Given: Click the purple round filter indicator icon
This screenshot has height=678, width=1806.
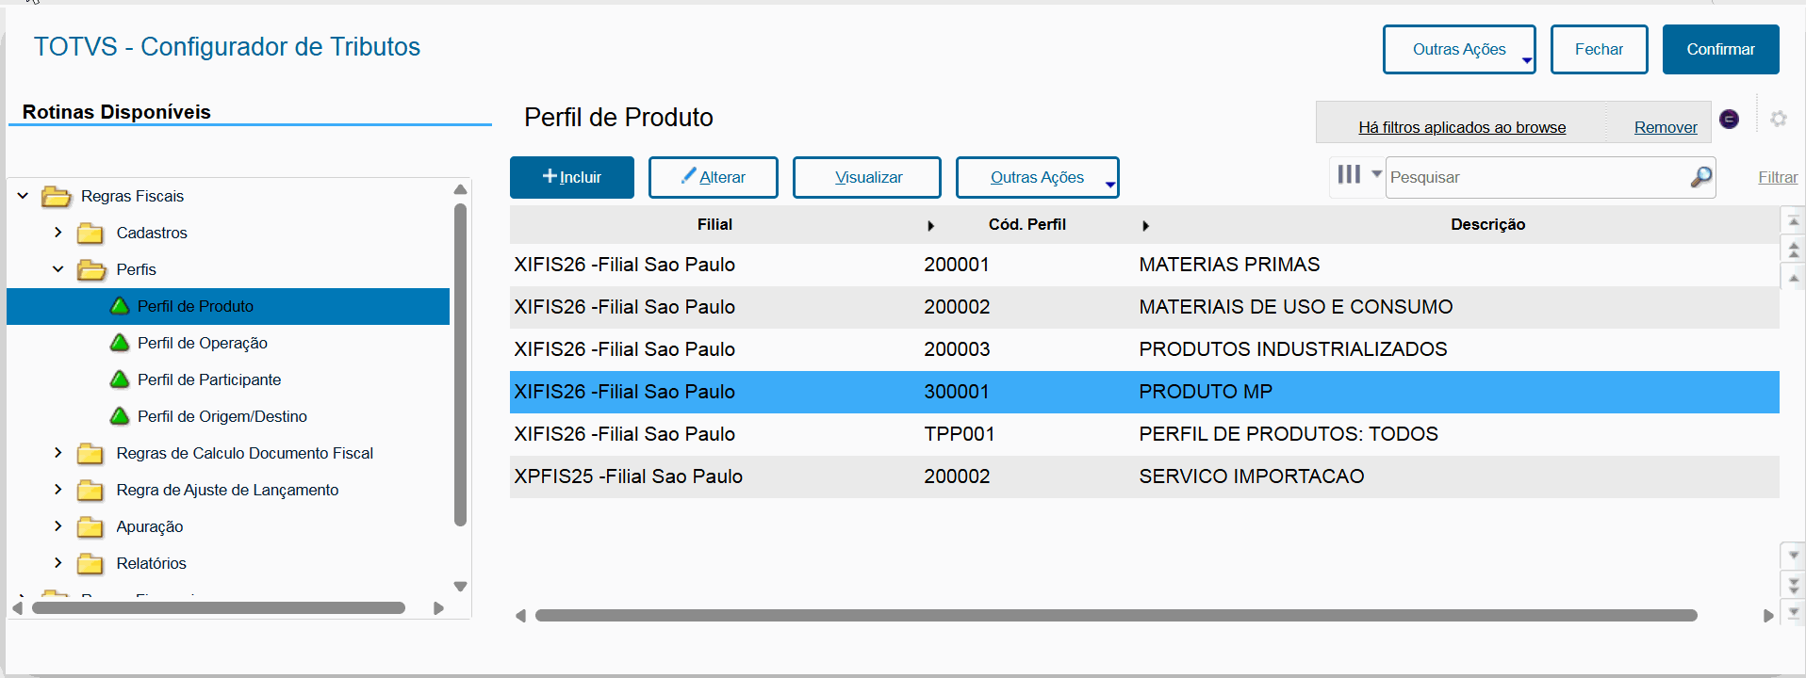Looking at the screenshot, I should [x=1729, y=119].
